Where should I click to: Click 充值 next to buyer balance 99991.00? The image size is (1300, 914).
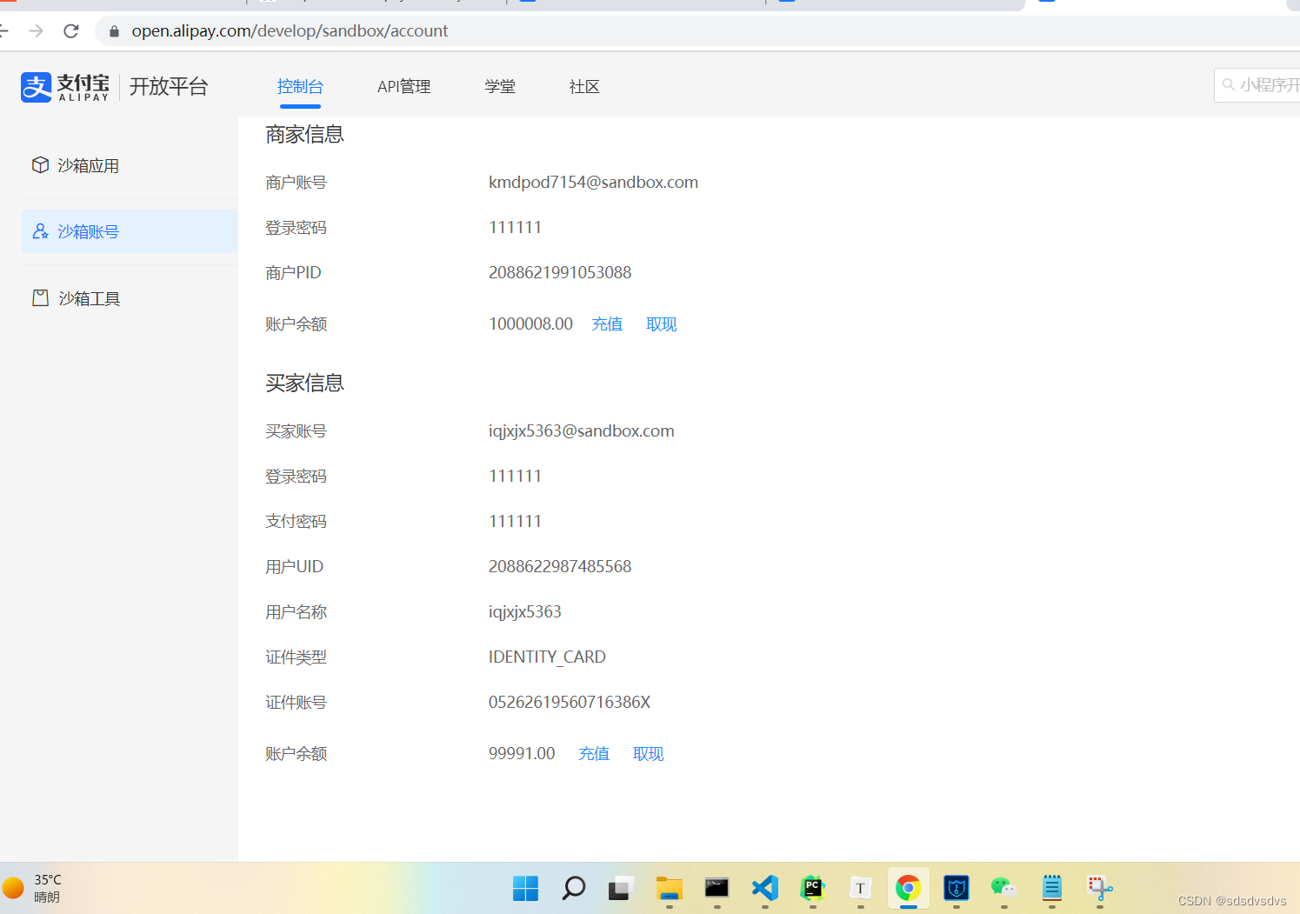(x=594, y=754)
